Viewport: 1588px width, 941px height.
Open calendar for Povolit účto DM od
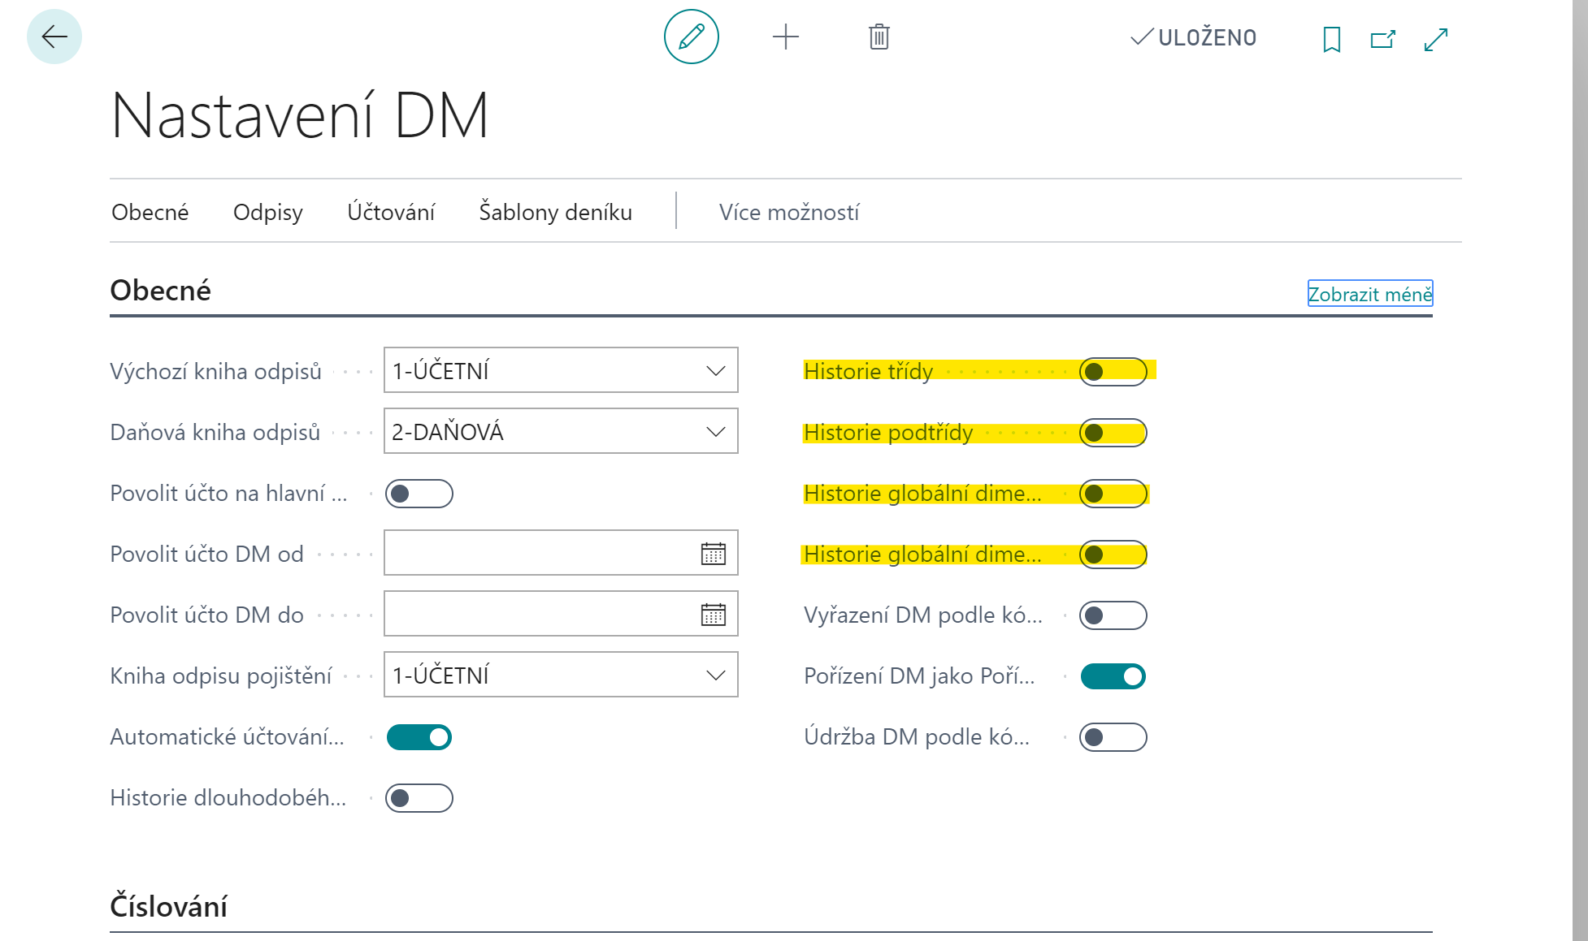click(x=713, y=554)
